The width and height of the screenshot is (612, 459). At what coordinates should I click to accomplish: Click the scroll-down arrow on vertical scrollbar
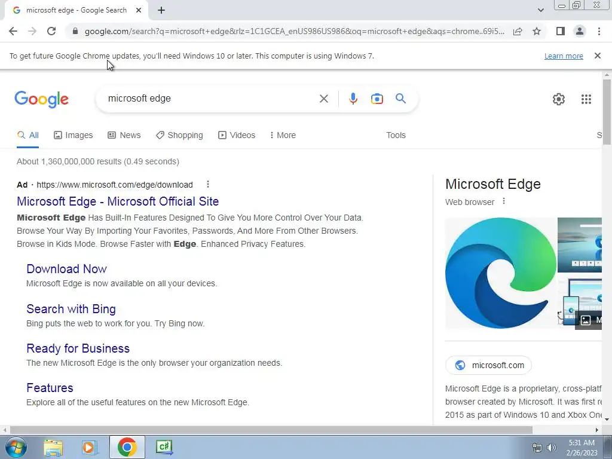(607, 420)
